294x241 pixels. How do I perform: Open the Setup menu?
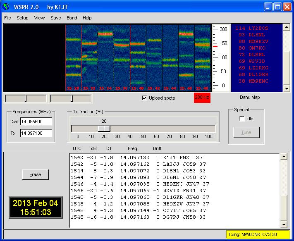(x=22, y=18)
